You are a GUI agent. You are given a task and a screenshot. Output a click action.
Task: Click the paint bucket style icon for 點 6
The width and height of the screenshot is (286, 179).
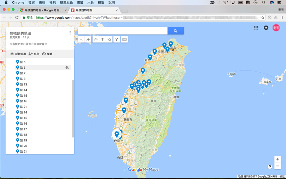tap(67, 68)
